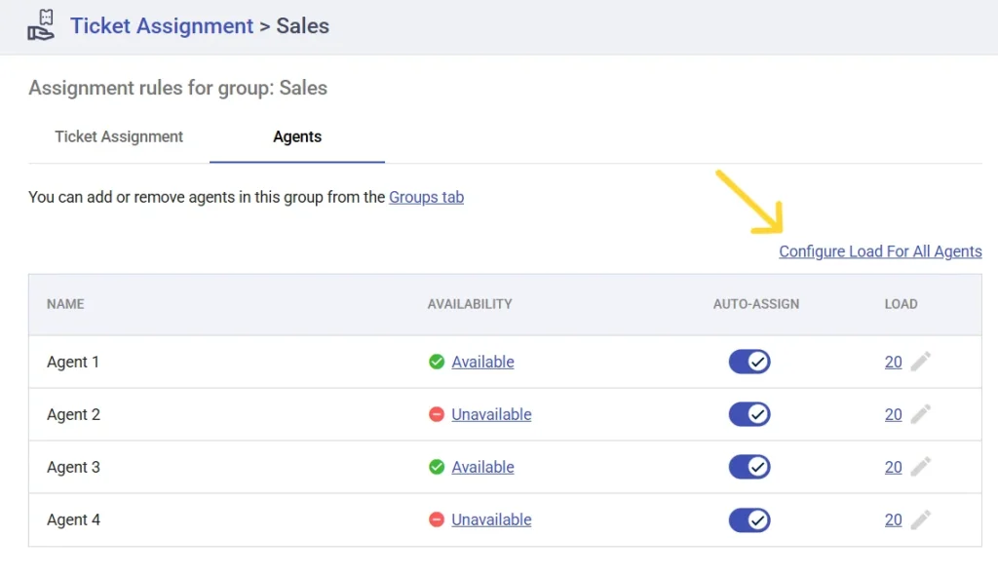Click Configure Load For All Agents
Screen dimensions: 998x576
(880, 251)
